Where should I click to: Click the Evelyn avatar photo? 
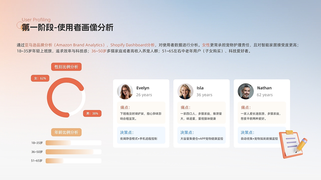point(125,91)
